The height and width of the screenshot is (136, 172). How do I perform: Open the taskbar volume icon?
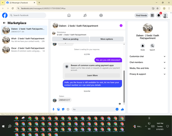[149, 129]
